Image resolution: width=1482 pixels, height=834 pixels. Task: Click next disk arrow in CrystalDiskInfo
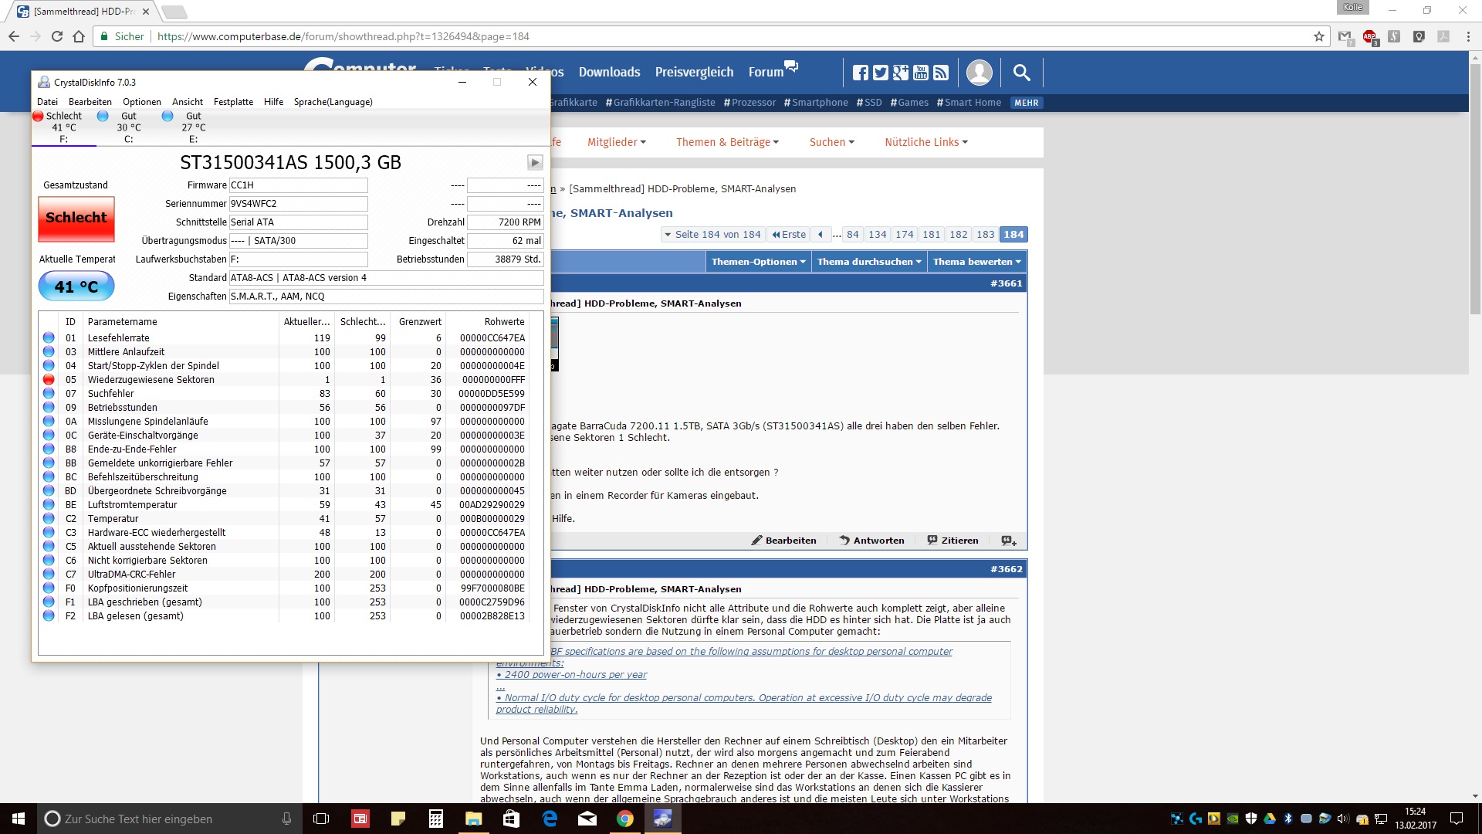534,163
